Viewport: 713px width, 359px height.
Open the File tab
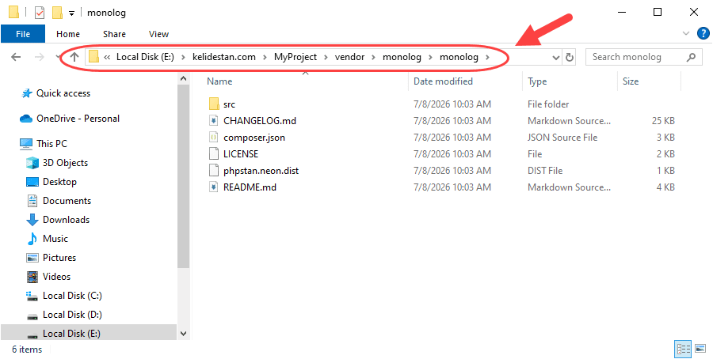point(23,34)
